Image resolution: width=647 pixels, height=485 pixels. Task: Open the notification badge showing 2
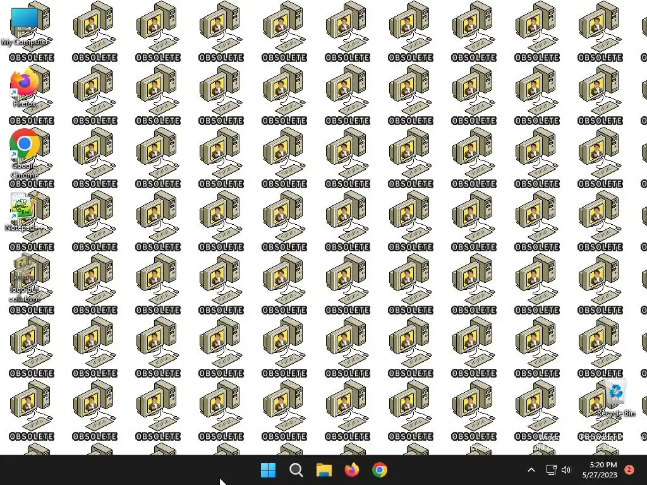point(629,470)
